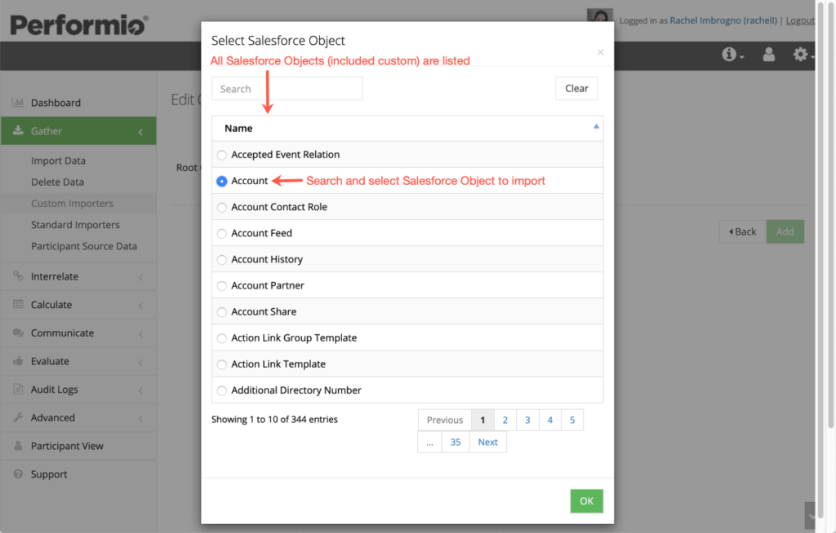Click the Next pagination button
836x533 pixels.
[x=488, y=442]
